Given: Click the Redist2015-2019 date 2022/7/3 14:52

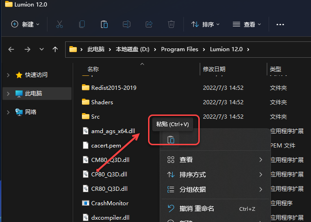Looking at the screenshot, I should (223, 87).
